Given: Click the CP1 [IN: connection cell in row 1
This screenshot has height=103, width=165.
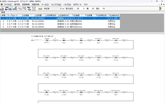Looking at the screenshot, I should [114, 18].
